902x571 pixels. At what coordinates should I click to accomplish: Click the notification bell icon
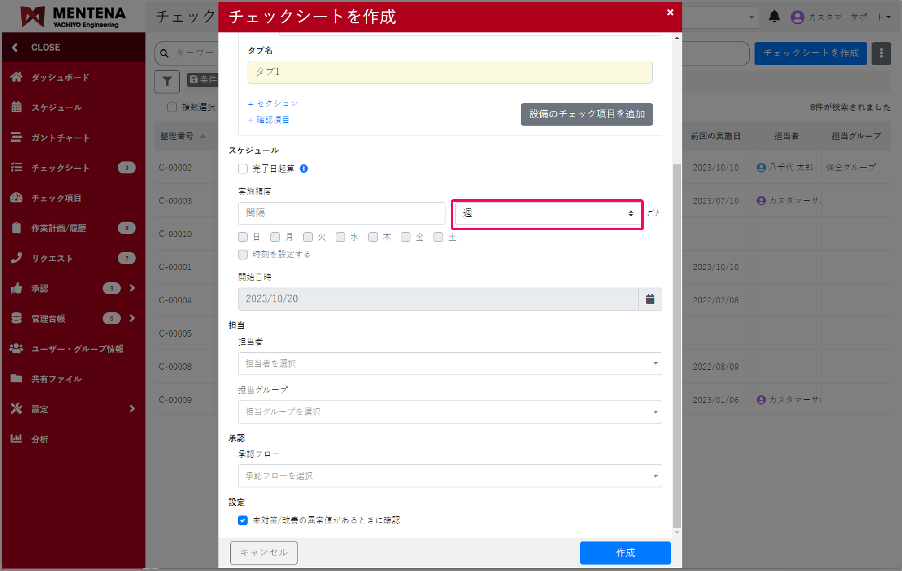(x=773, y=17)
